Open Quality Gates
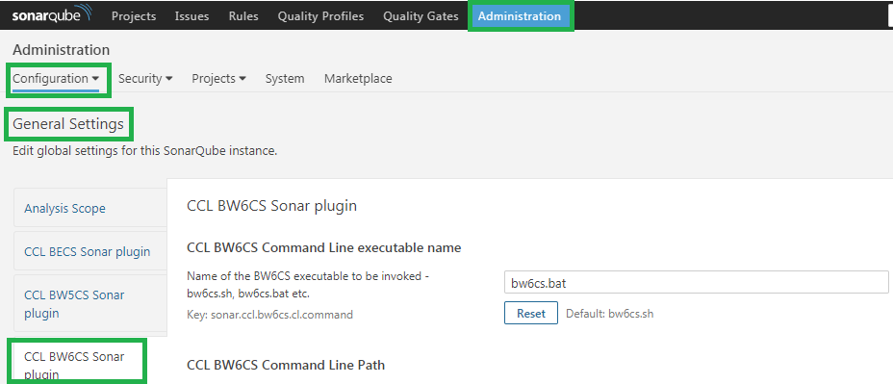Viewport: 893px width, 384px height. (421, 16)
